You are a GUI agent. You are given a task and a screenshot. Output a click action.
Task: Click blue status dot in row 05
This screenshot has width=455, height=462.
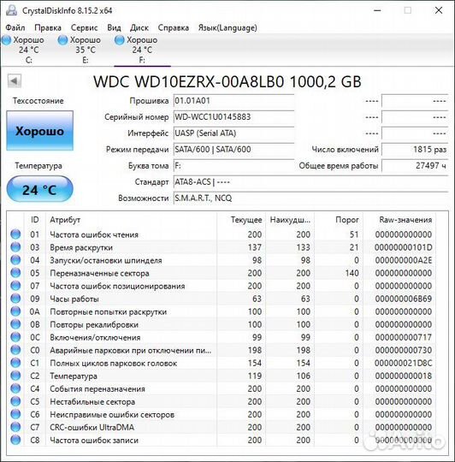click(x=15, y=273)
